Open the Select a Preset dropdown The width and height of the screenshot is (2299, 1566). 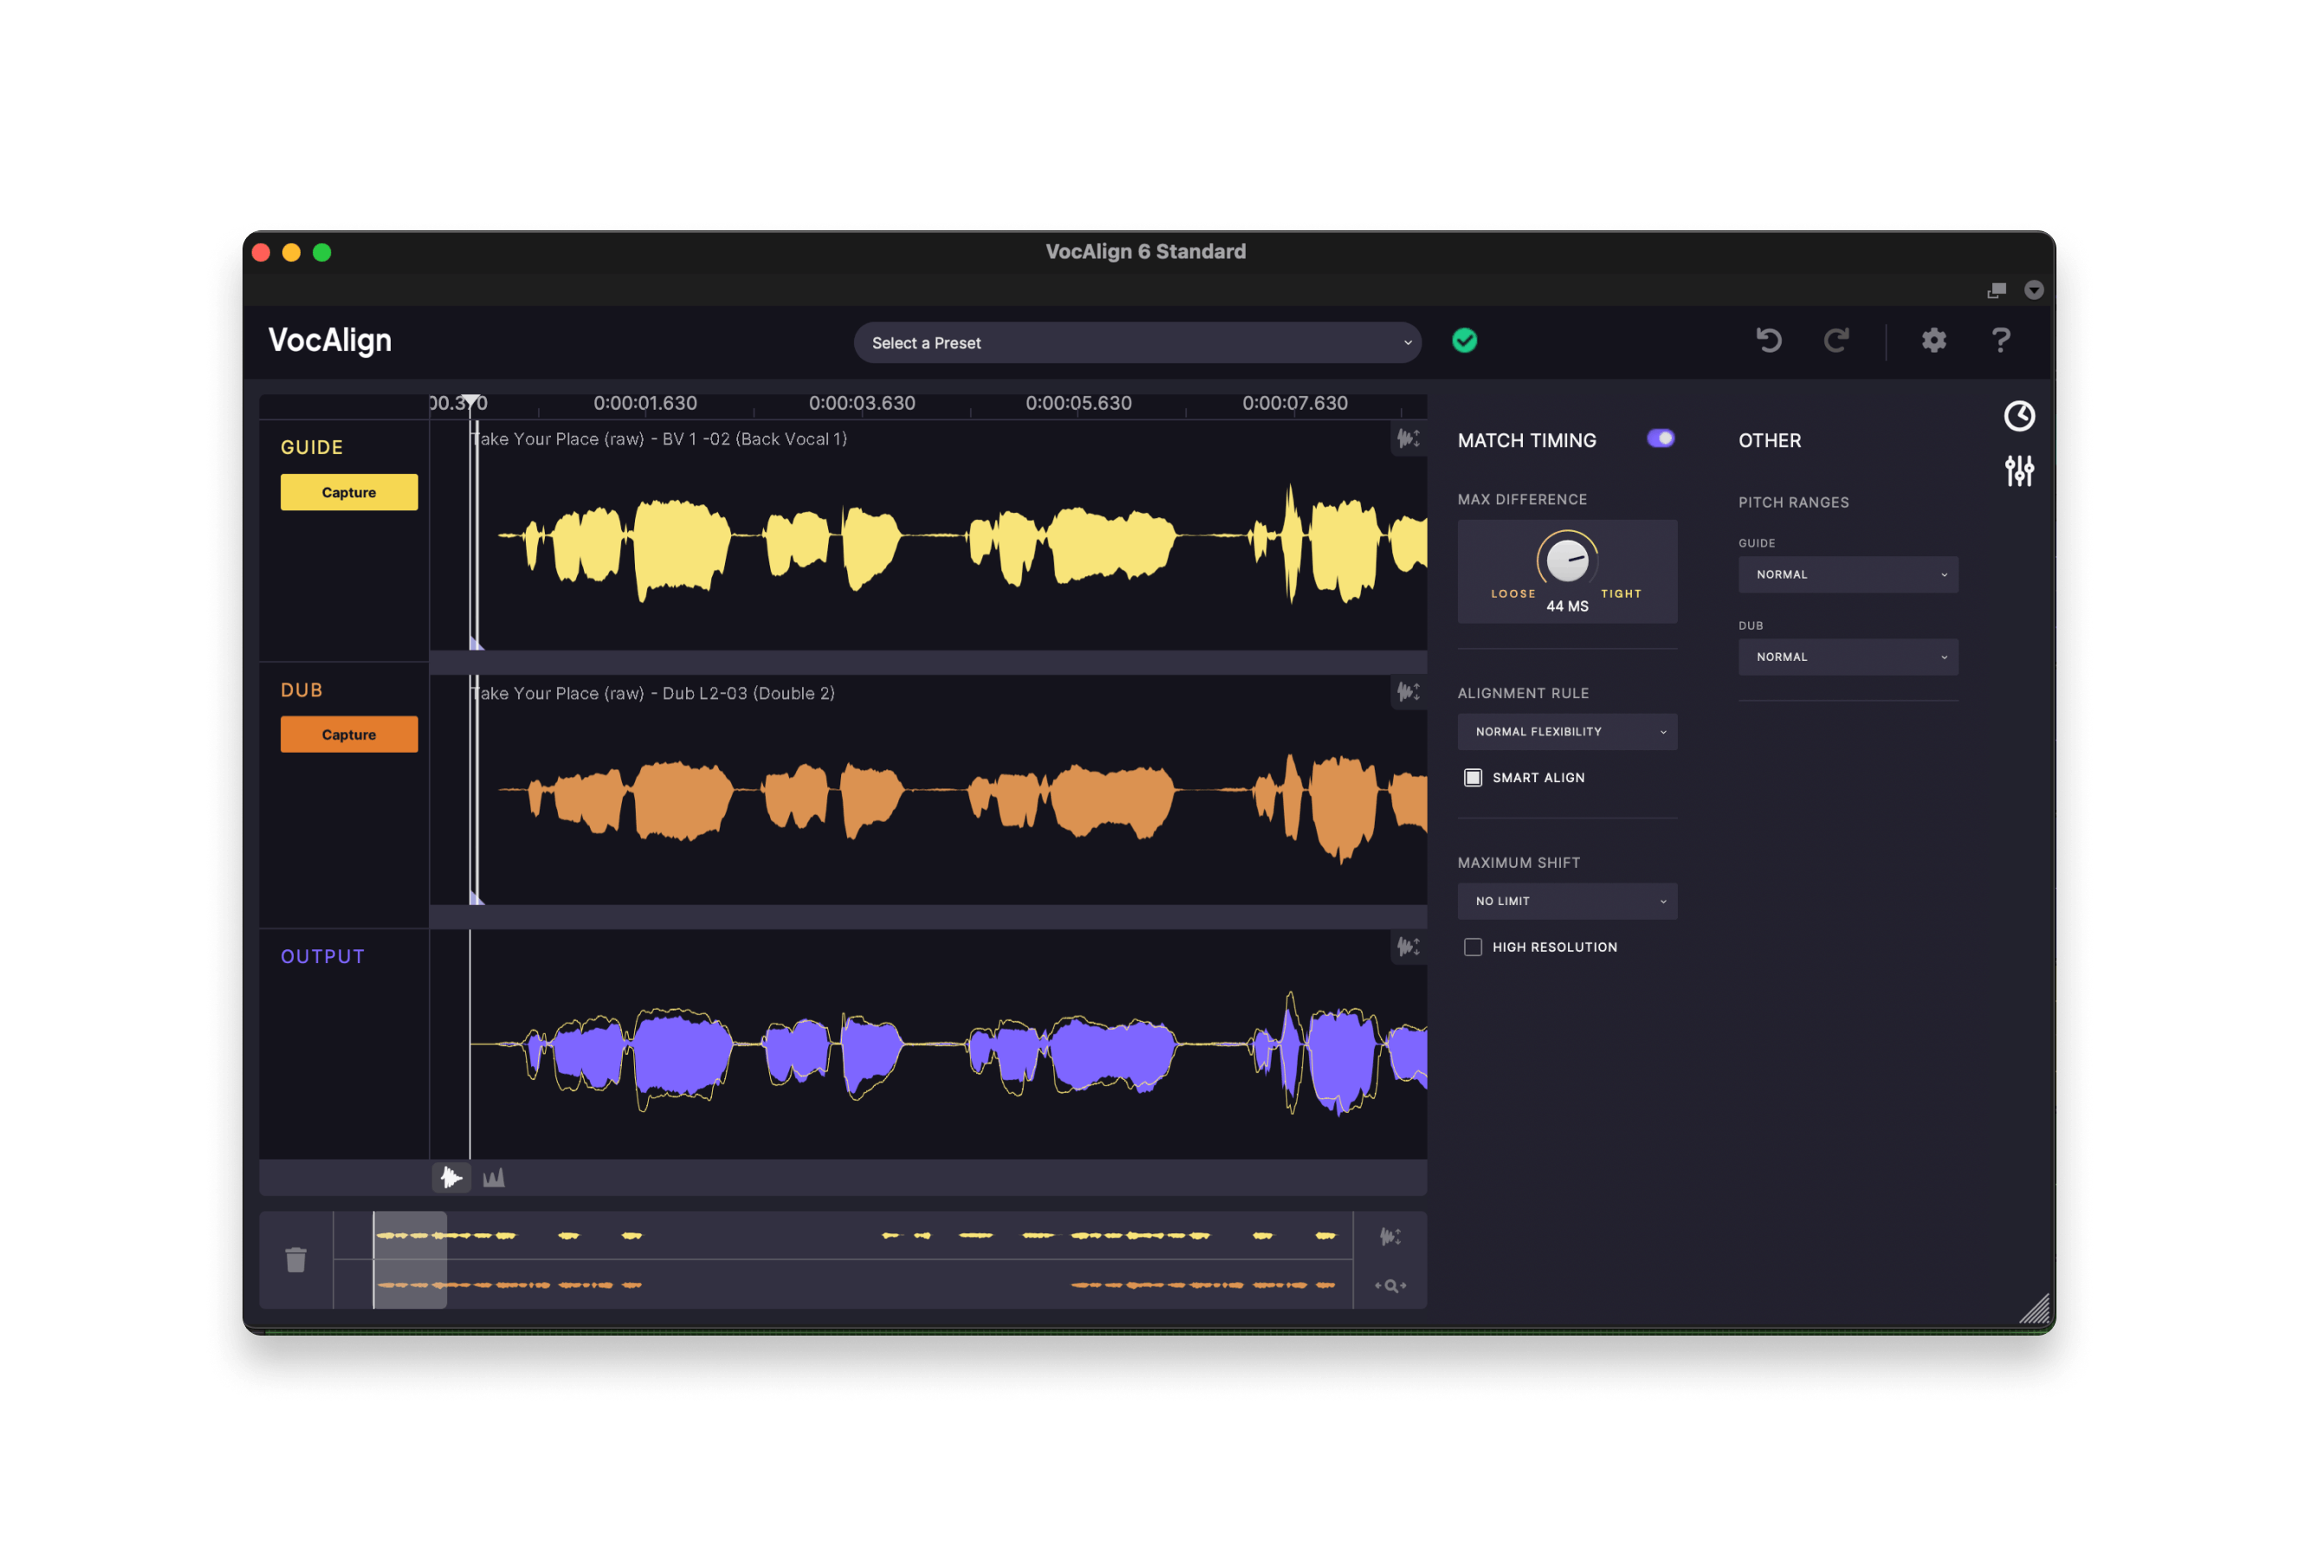[x=1136, y=342]
